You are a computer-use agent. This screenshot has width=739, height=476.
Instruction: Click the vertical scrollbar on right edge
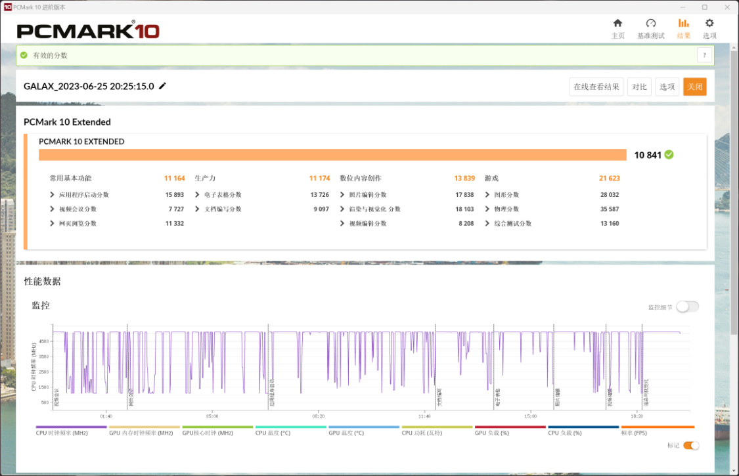pos(734,193)
